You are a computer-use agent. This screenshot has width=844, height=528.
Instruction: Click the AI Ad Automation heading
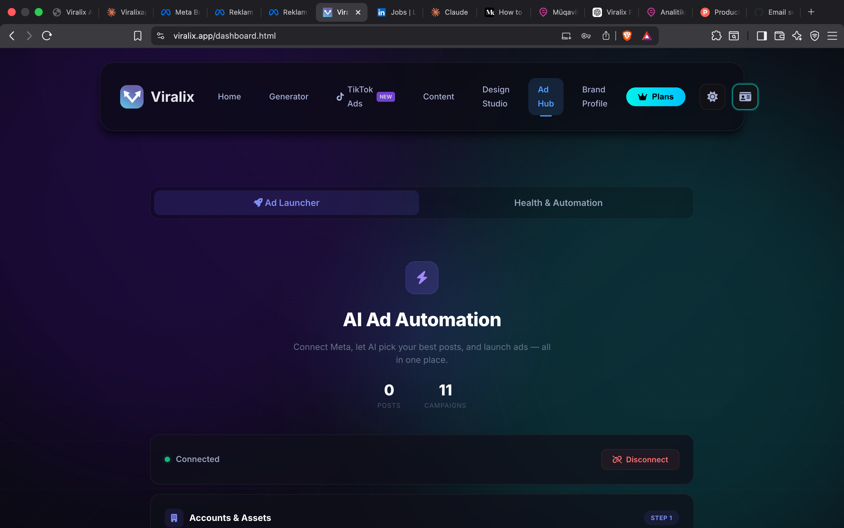[x=422, y=319]
